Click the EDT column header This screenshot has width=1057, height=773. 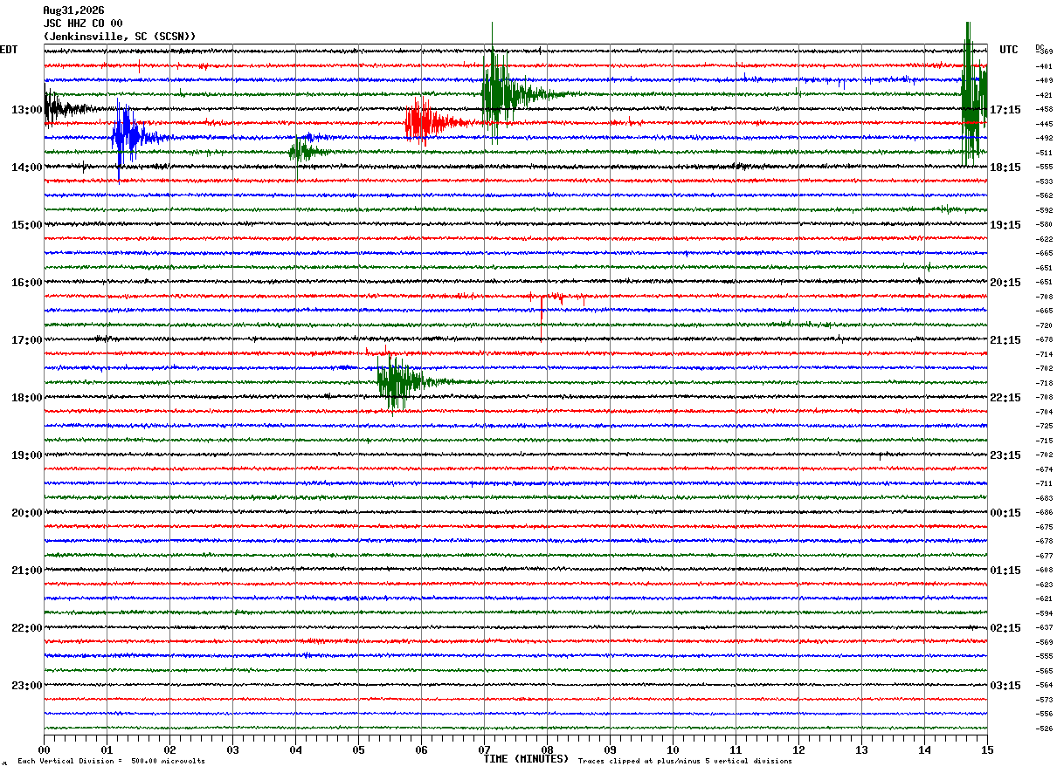[9, 50]
